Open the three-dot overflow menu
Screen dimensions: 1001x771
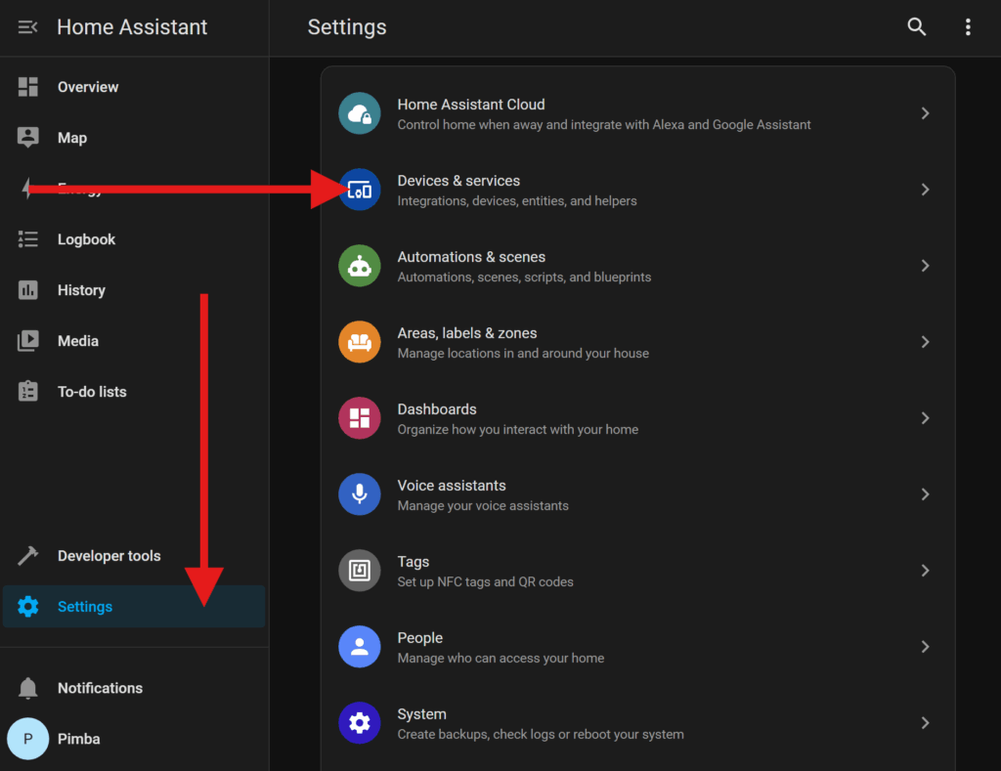pos(968,27)
